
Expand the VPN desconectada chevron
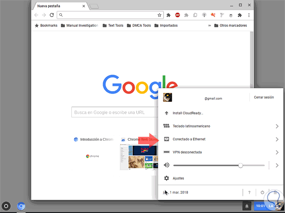tap(277, 152)
